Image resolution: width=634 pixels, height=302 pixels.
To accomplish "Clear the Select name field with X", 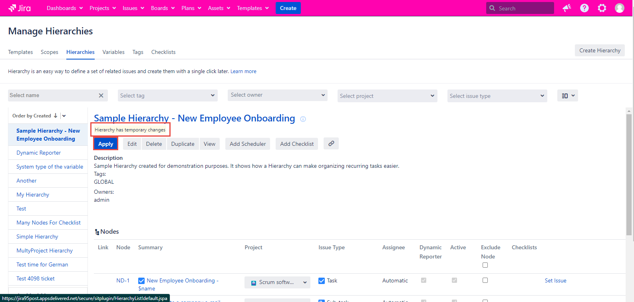I will tap(101, 95).
